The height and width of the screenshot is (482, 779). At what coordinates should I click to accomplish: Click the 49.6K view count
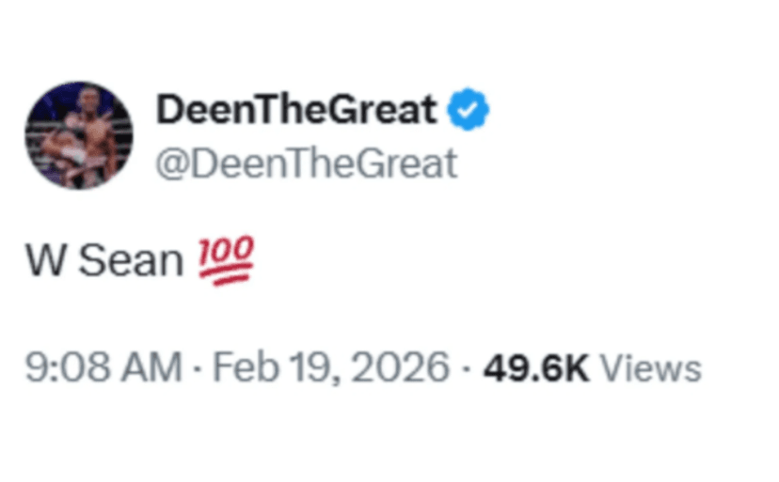[x=535, y=367]
